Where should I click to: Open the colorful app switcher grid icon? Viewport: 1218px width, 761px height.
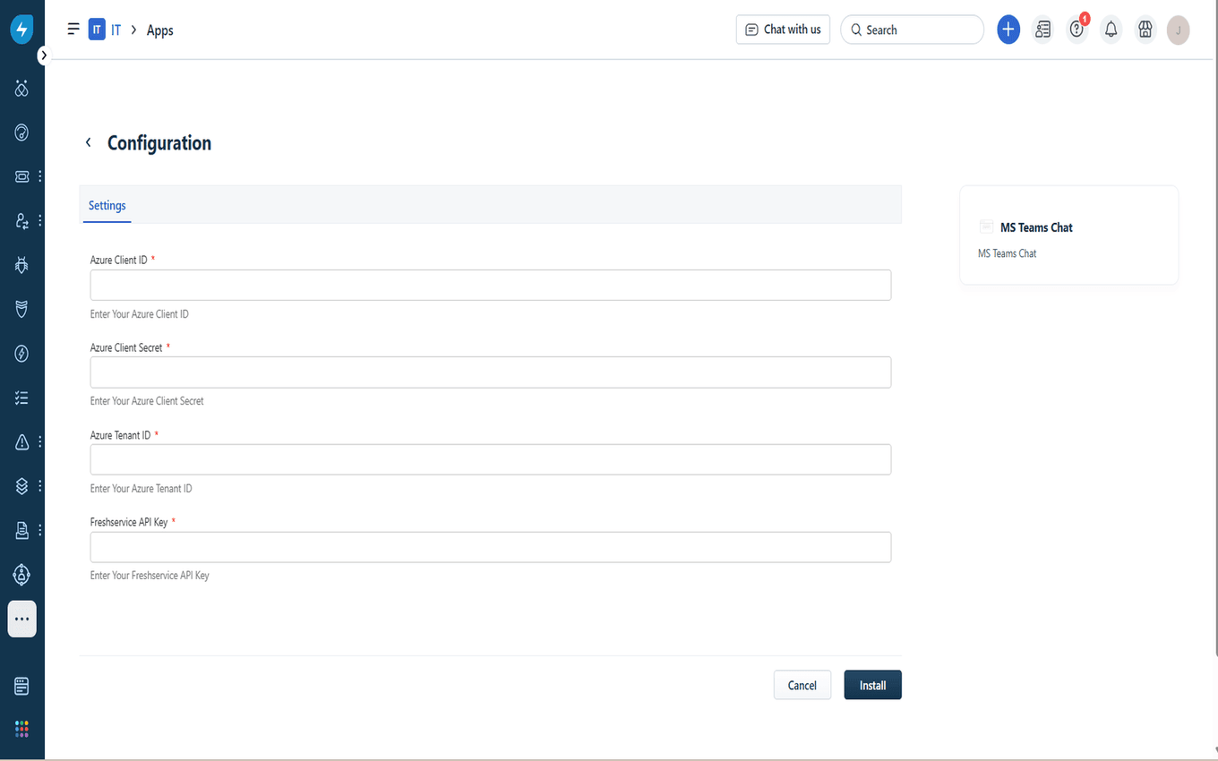pyautogui.click(x=22, y=729)
